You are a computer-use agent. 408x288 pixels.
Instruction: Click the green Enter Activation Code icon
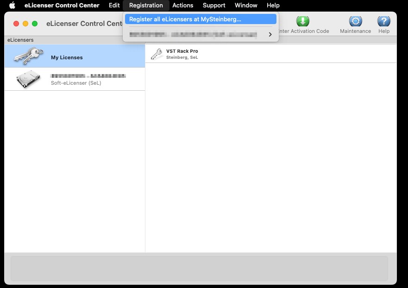tap(302, 21)
